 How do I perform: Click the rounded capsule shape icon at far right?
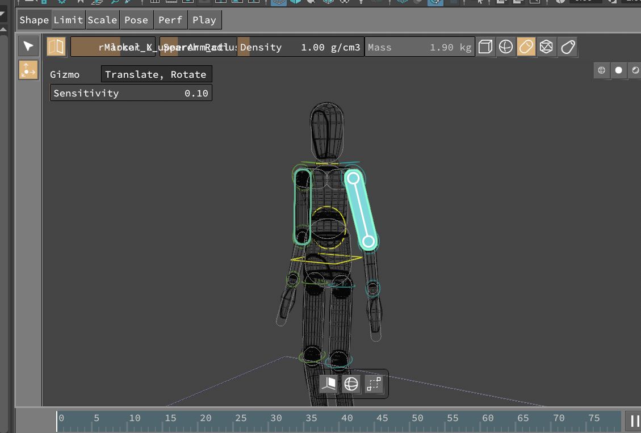click(567, 47)
